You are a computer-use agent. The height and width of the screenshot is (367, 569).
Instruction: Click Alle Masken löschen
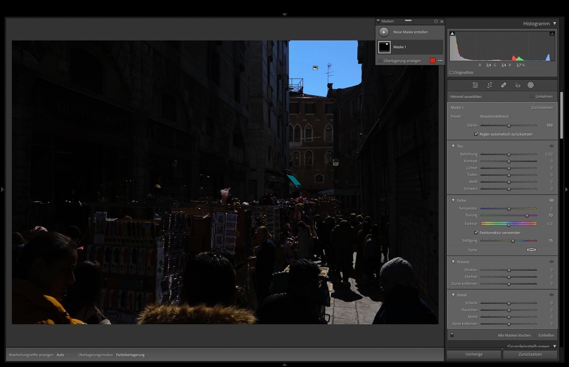(514, 335)
